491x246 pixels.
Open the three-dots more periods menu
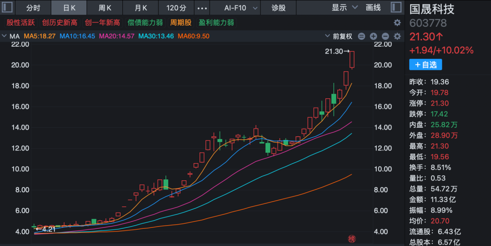pos(202,8)
